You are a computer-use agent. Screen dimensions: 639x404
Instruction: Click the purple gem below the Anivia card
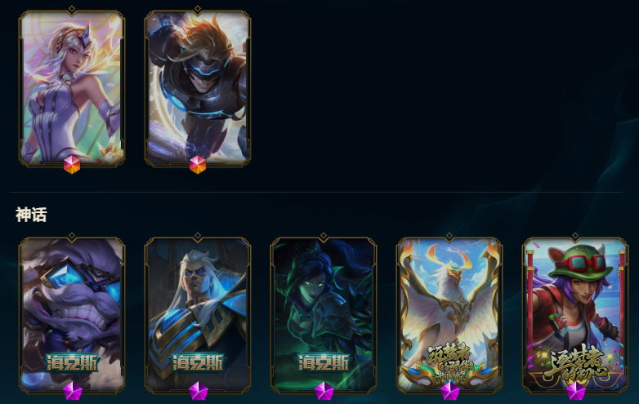[450, 391]
